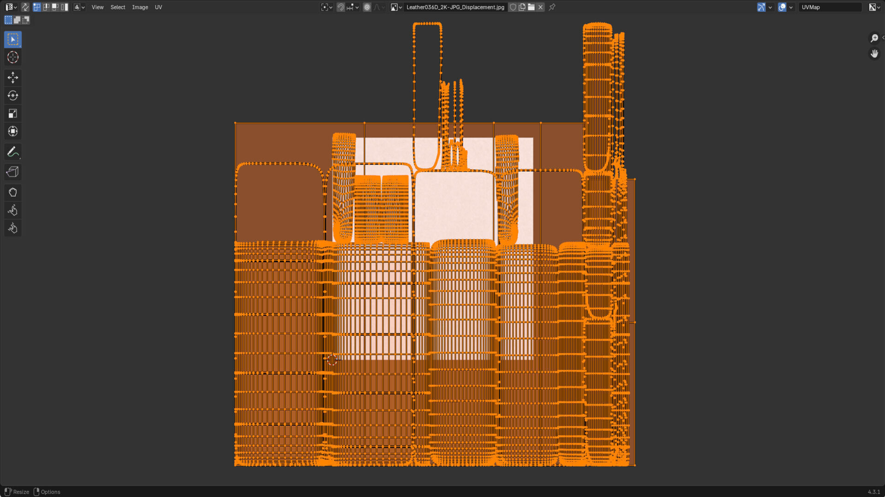This screenshot has width=885, height=497.
Task: Toggle snapping magnet in header
Action: point(341,7)
